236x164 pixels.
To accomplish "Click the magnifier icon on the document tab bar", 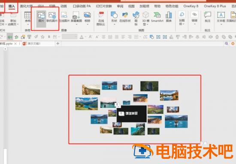I will [227, 43].
